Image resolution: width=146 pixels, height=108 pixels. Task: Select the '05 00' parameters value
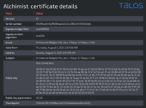click(x=39, y=98)
